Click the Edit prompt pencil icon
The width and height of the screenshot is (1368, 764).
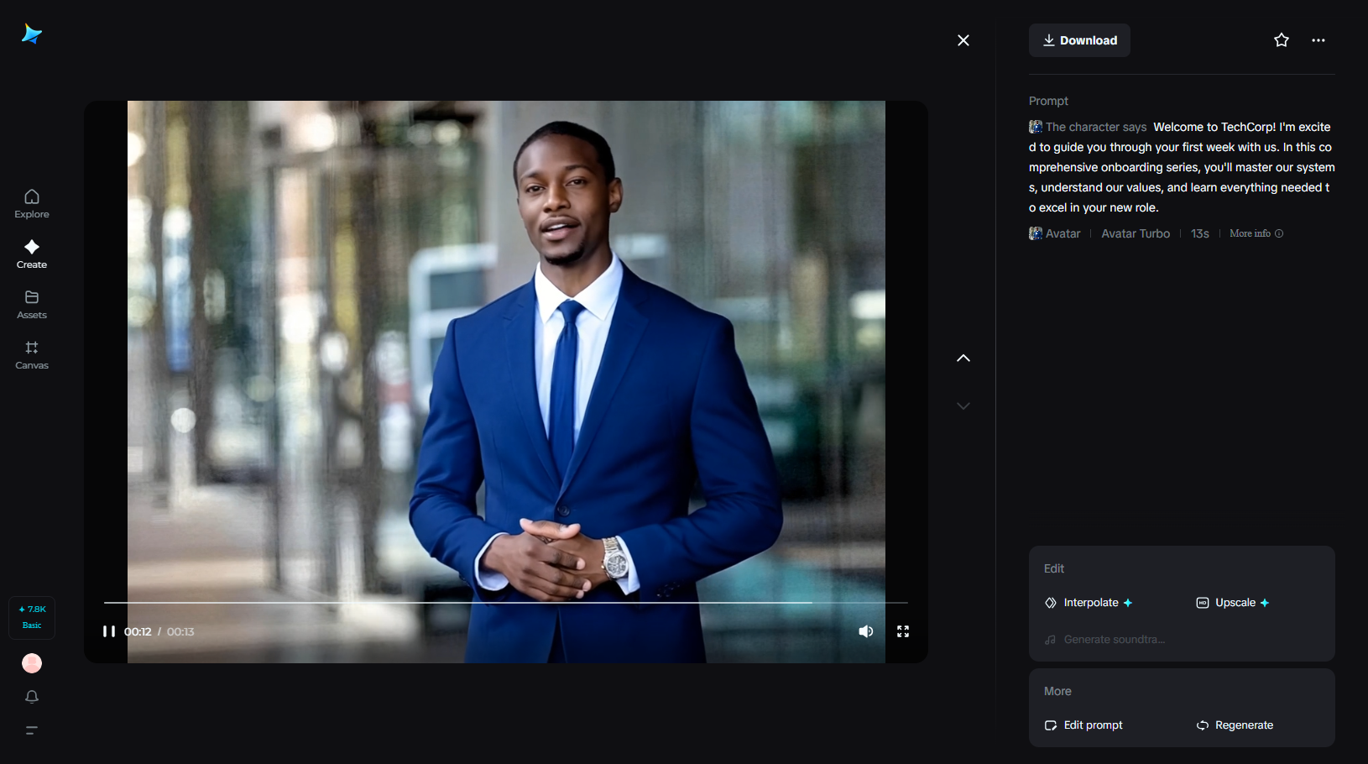coord(1051,725)
